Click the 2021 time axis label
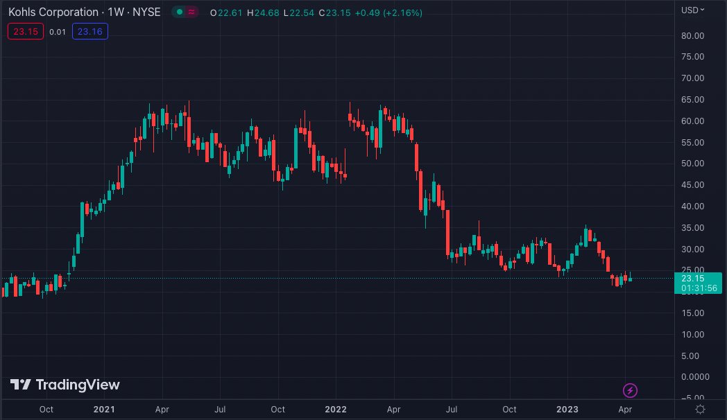 click(x=104, y=410)
